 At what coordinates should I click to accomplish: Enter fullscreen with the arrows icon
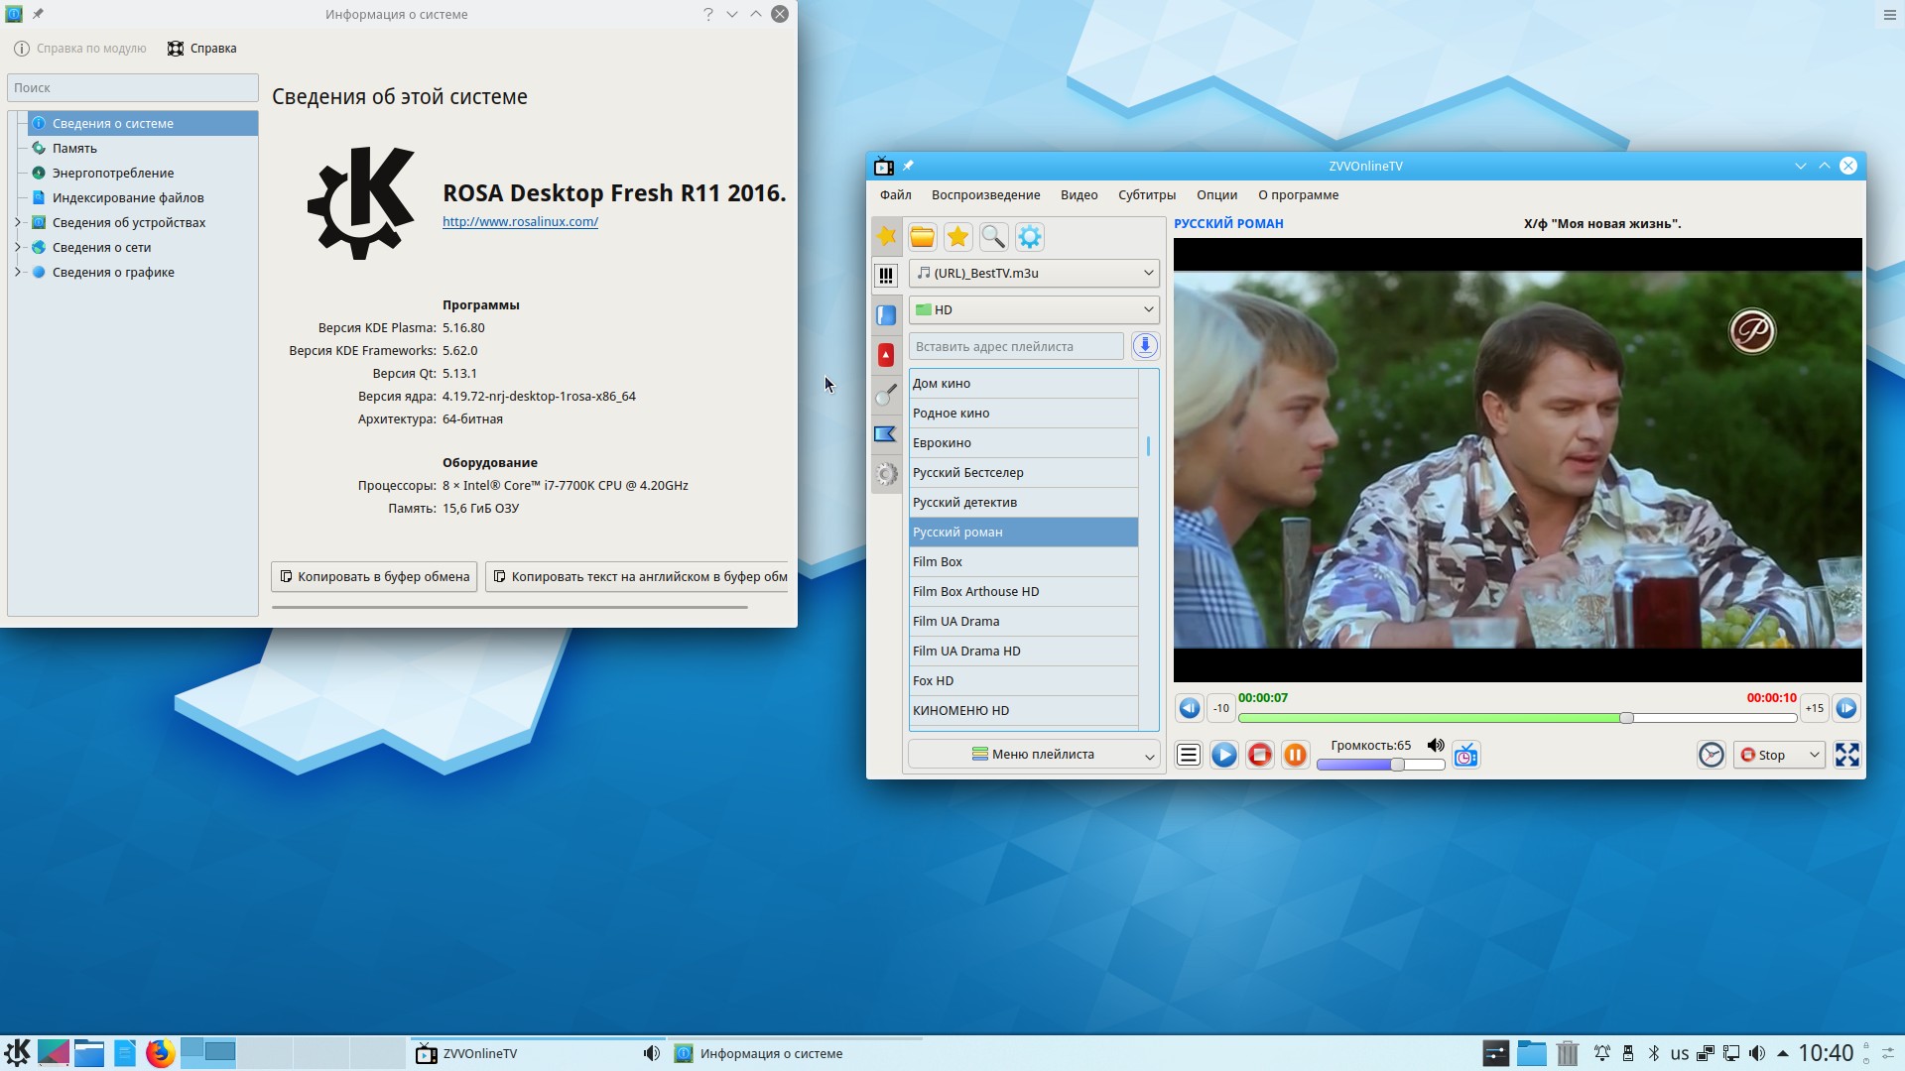(x=1846, y=756)
